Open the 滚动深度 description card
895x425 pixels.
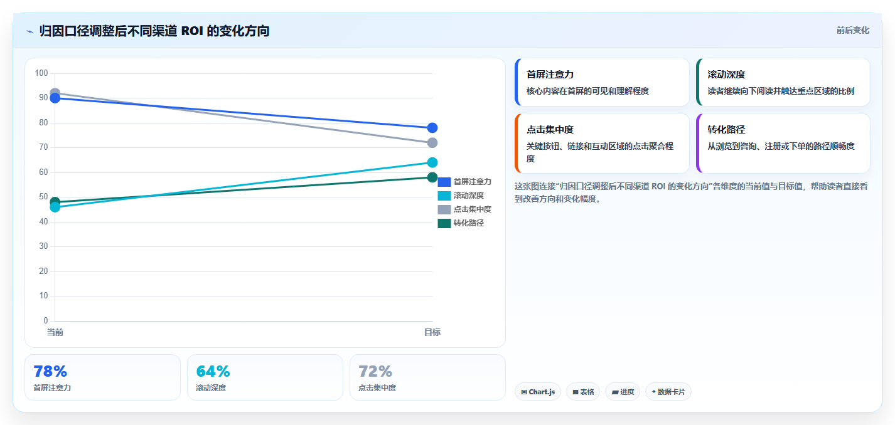[783, 82]
